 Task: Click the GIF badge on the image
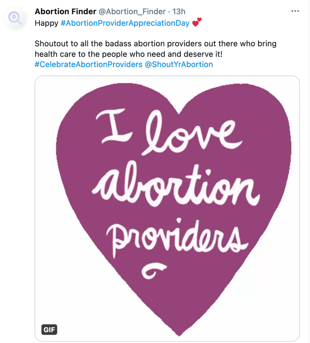(49, 330)
